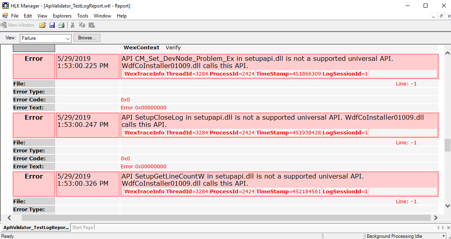
Task: Click the Error label of SetupCloseLog row
Action: click(34, 117)
